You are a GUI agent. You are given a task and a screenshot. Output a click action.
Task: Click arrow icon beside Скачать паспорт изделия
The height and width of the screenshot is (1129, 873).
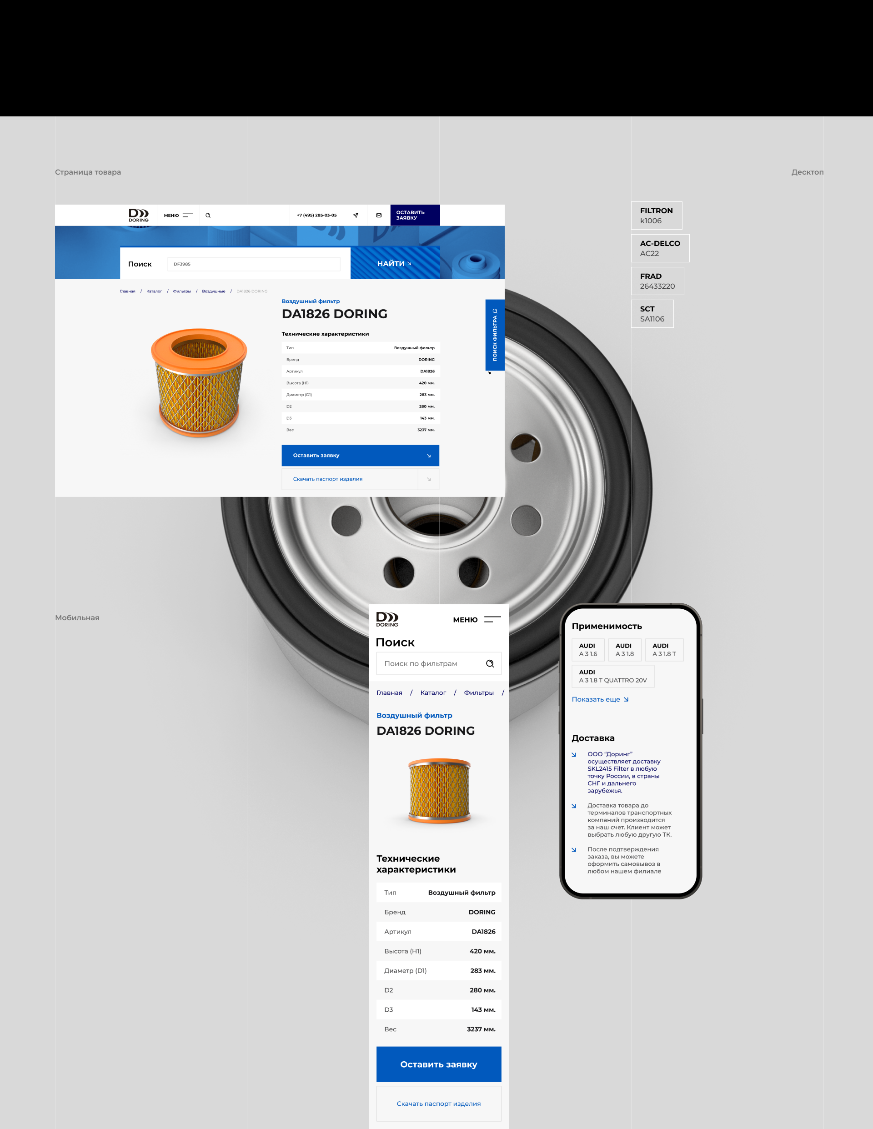point(428,479)
